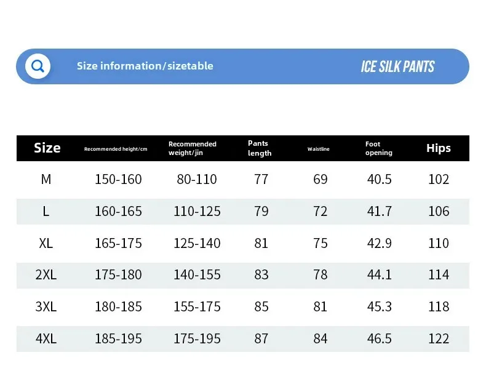
Task: Click the Recommended height/cm header
Action: coord(116,149)
